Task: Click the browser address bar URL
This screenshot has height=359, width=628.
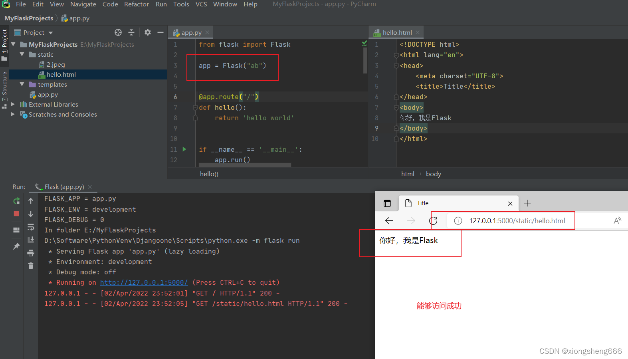Action: coord(517,221)
